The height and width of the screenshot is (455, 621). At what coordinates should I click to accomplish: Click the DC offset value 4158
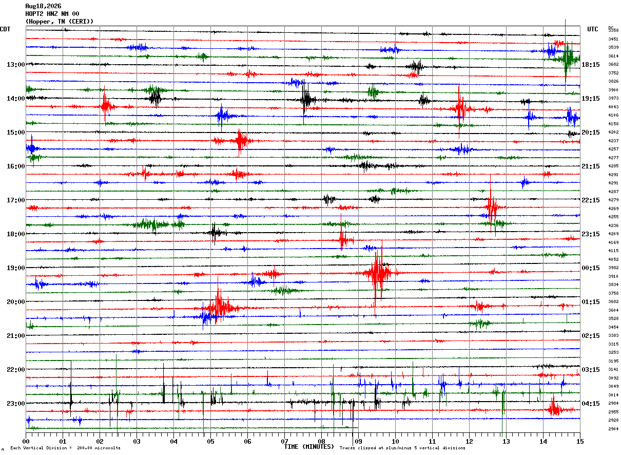coord(613,124)
